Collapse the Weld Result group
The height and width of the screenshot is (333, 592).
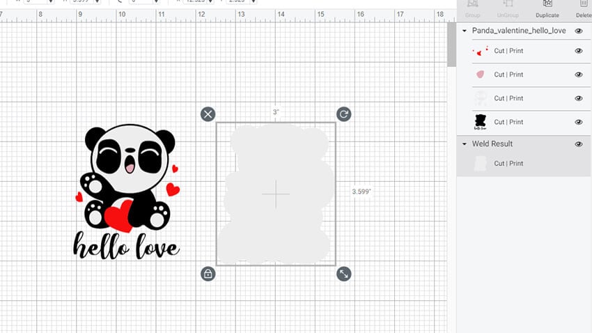point(465,144)
